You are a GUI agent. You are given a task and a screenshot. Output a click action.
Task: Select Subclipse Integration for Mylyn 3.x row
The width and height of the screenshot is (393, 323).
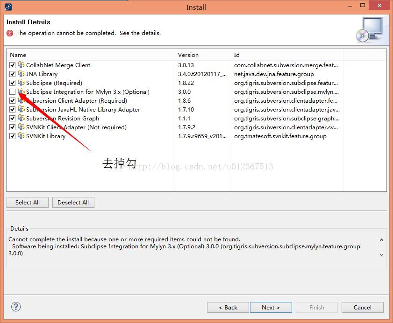pos(88,92)
